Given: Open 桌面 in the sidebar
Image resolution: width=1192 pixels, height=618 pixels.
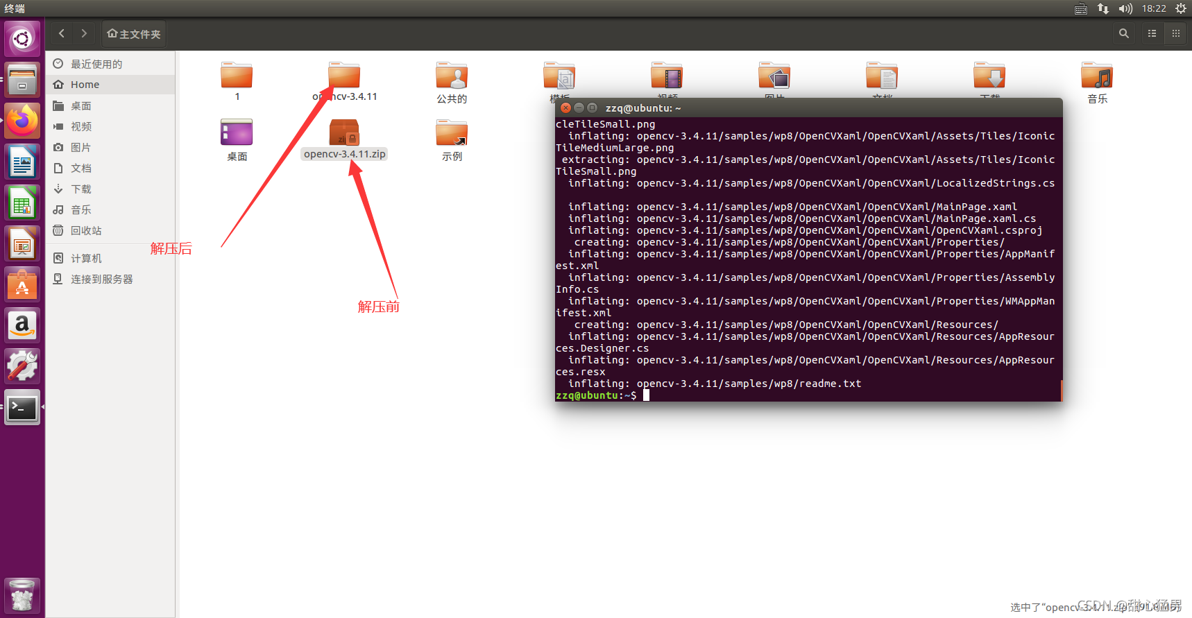Looking at the screenshot, I should [110, 105].
